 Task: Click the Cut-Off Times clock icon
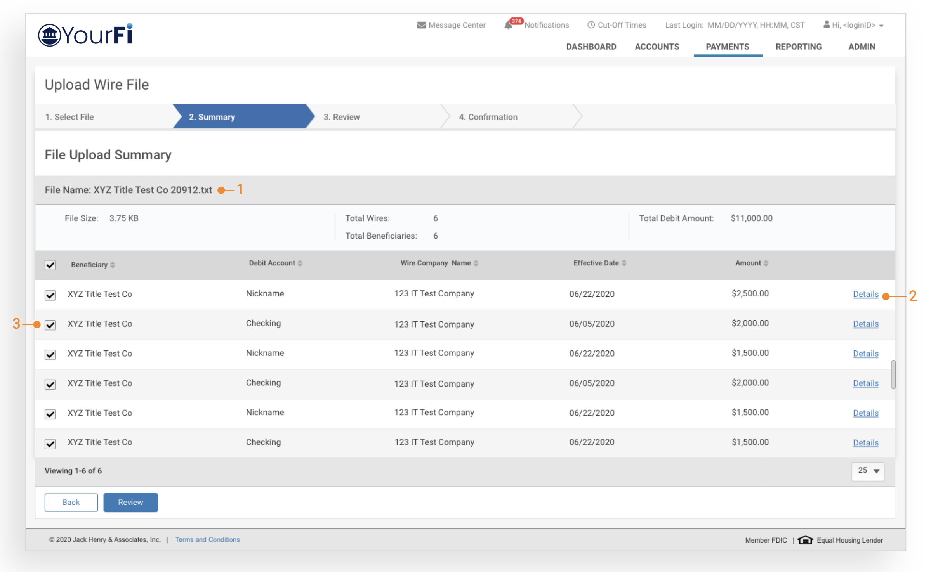[x=591, y=25]
